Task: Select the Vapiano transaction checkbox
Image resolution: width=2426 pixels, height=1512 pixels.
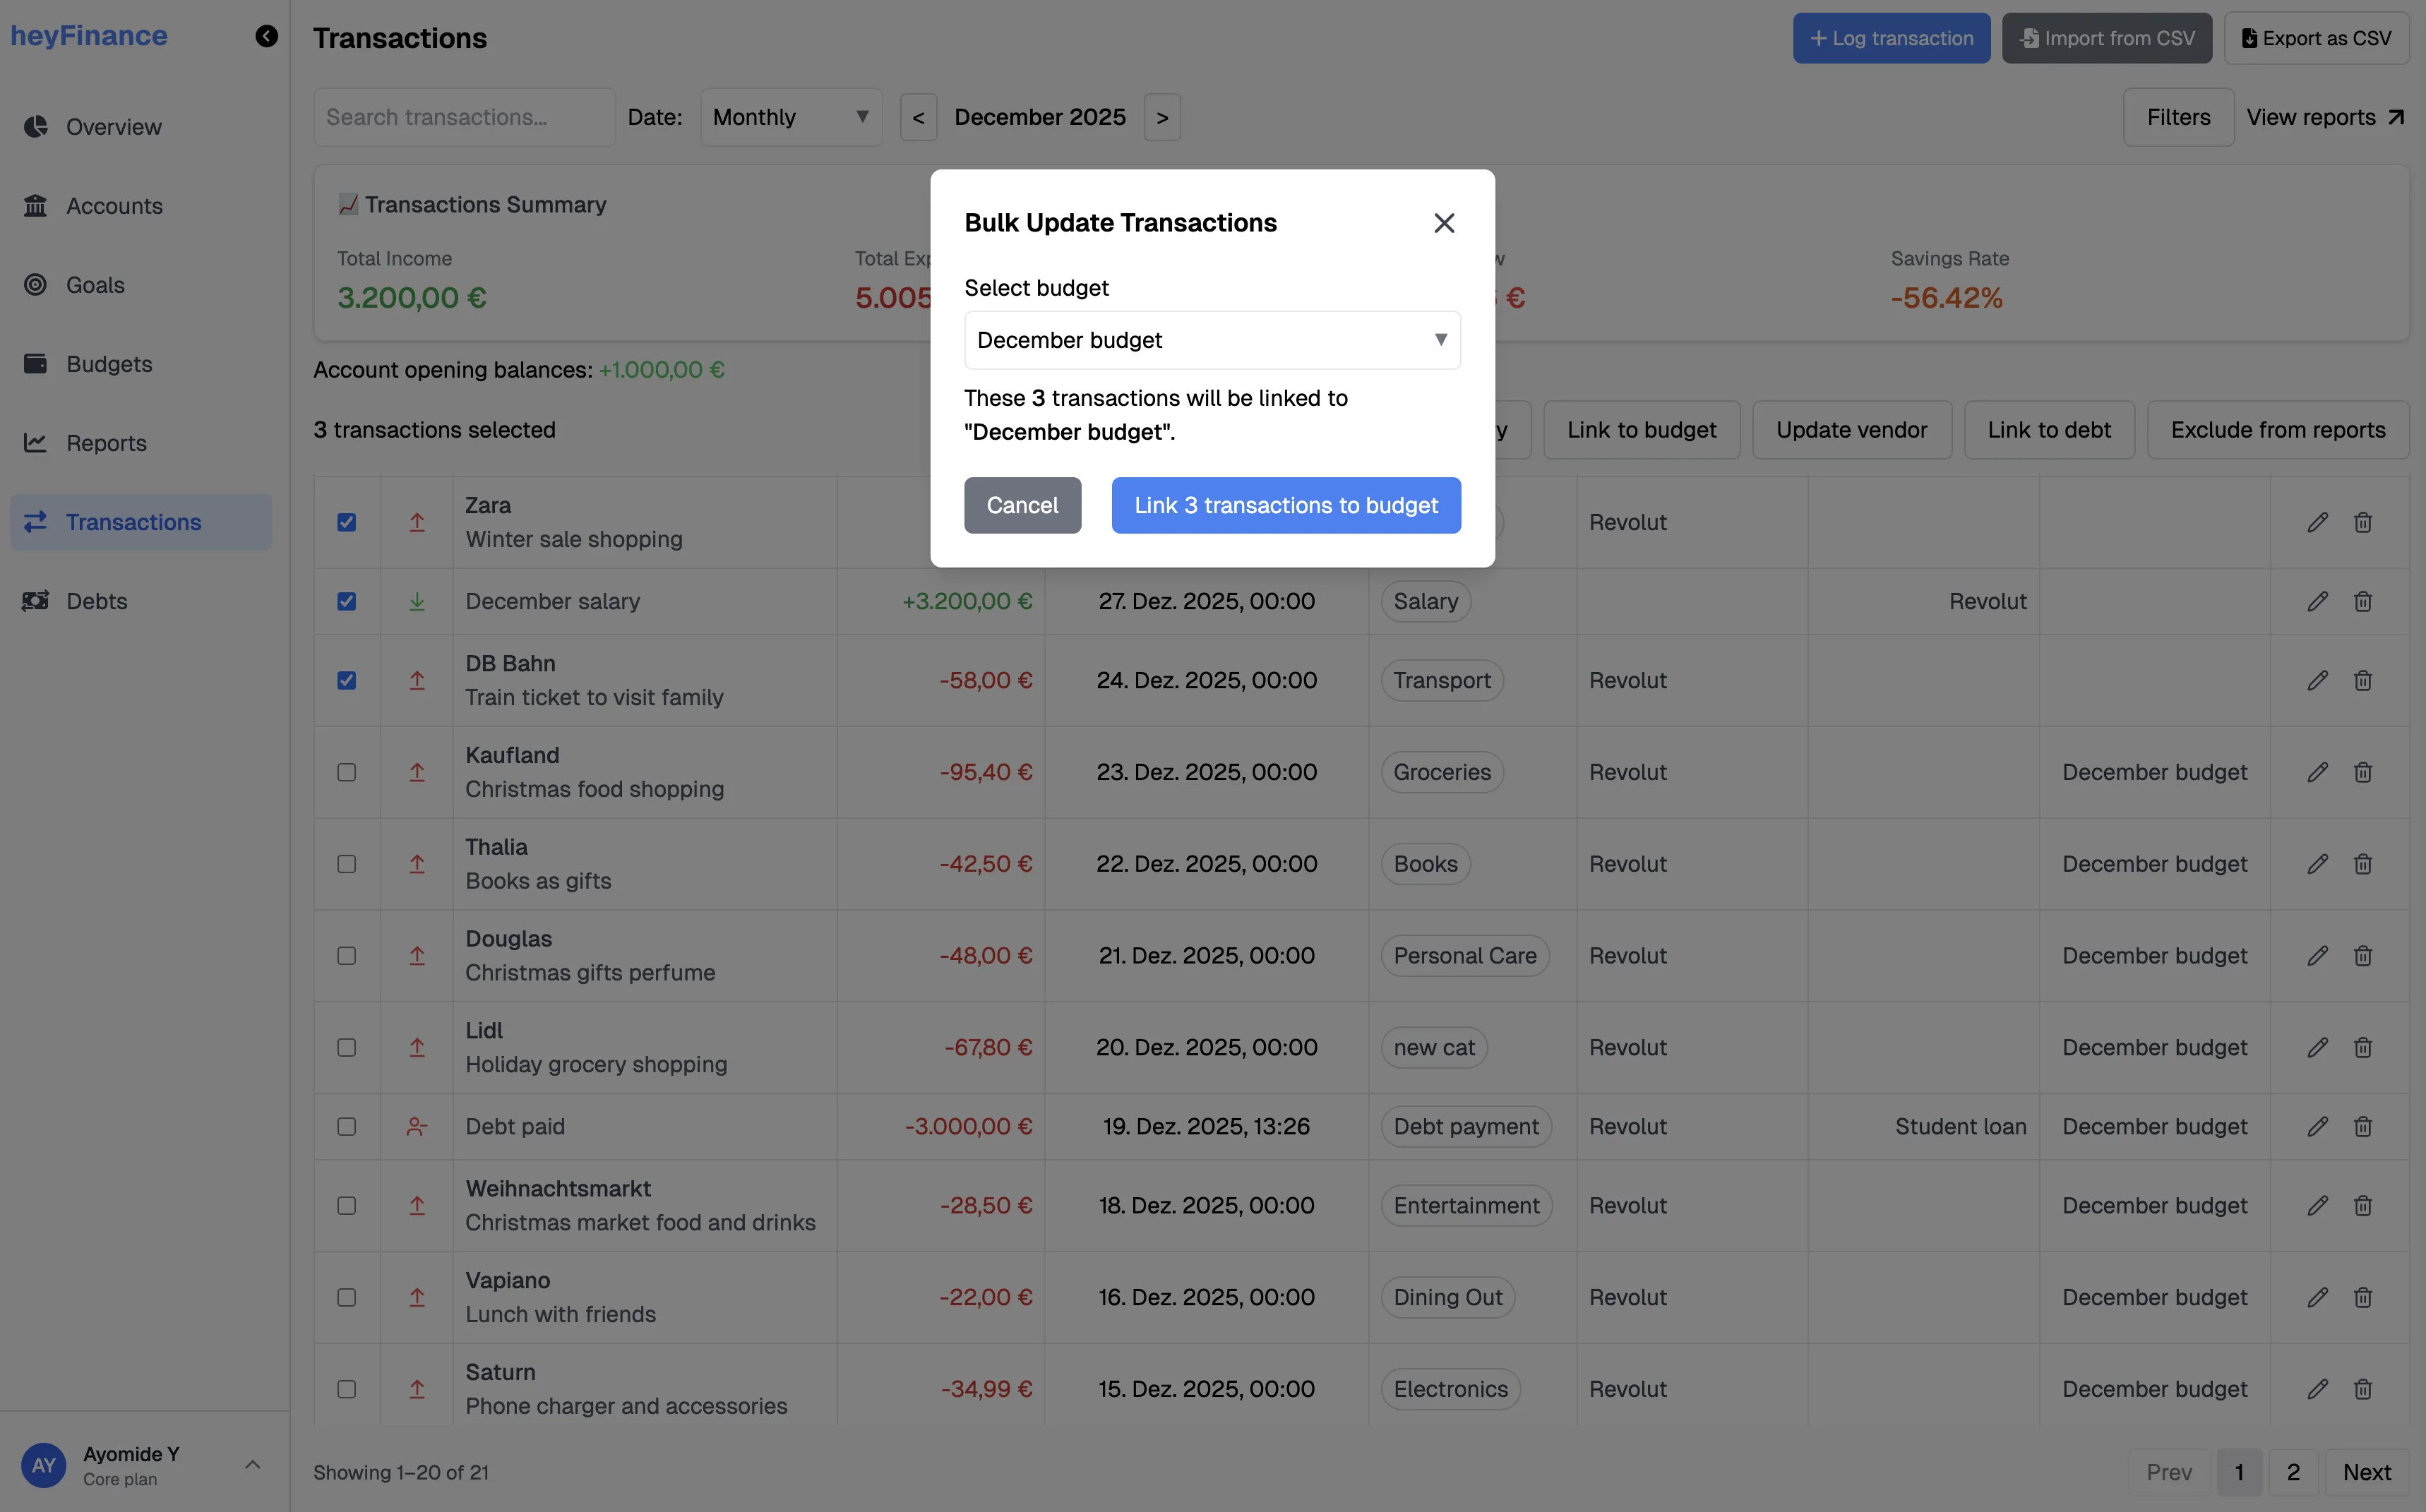Action: click(346, 1297)
